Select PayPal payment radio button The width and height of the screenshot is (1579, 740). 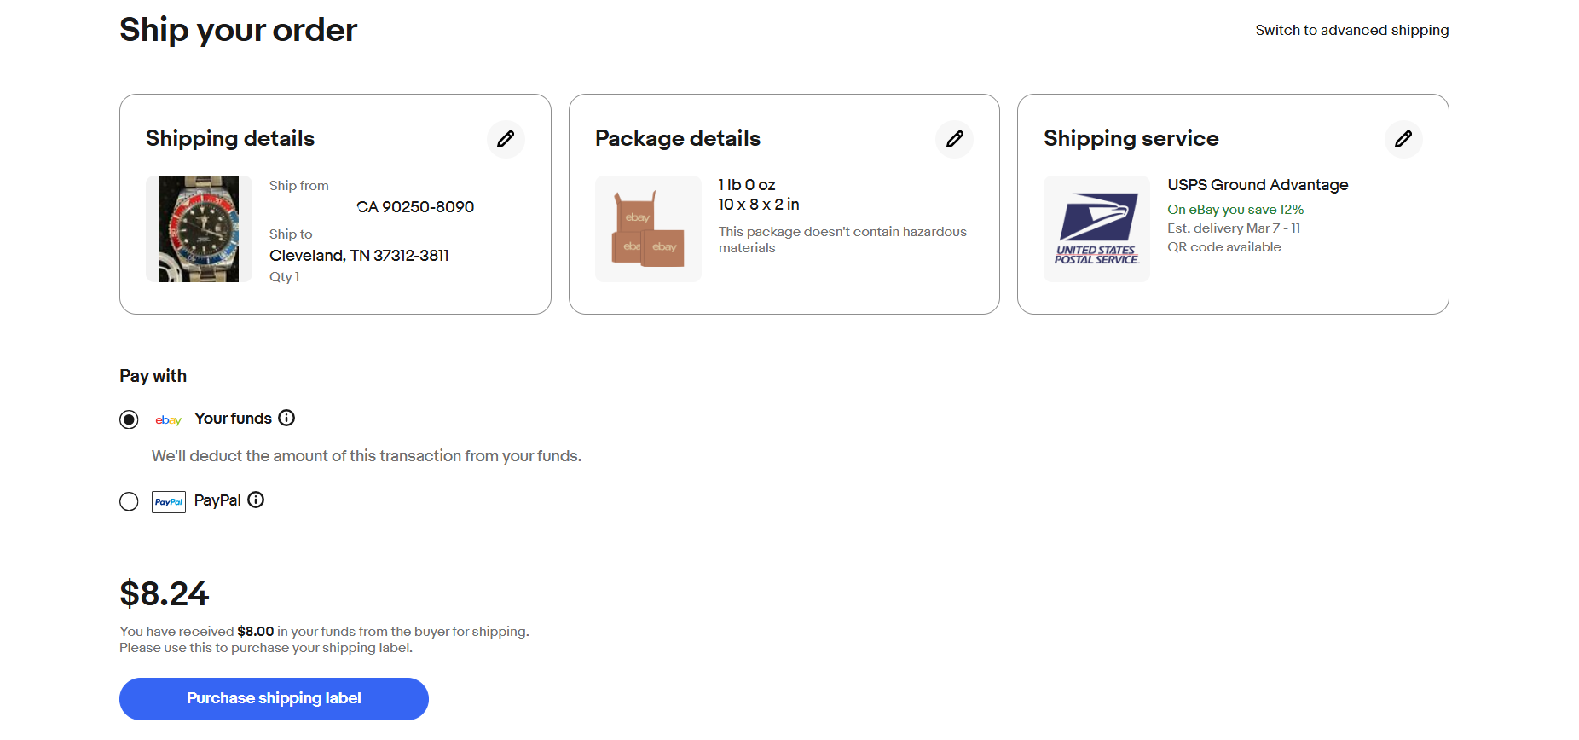point(129,501)
